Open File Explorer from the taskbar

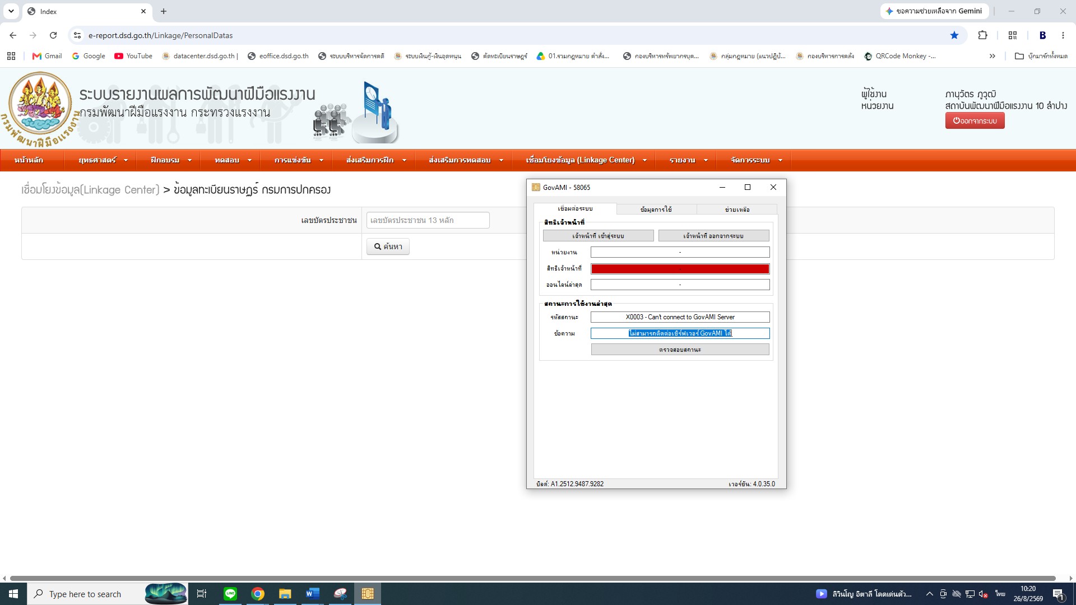285,594
